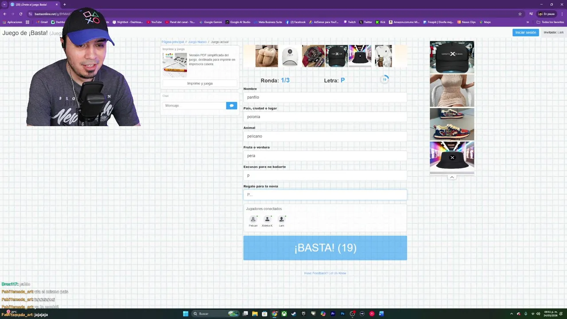Open the Nexus Clips bookmark

pos(466,22)
